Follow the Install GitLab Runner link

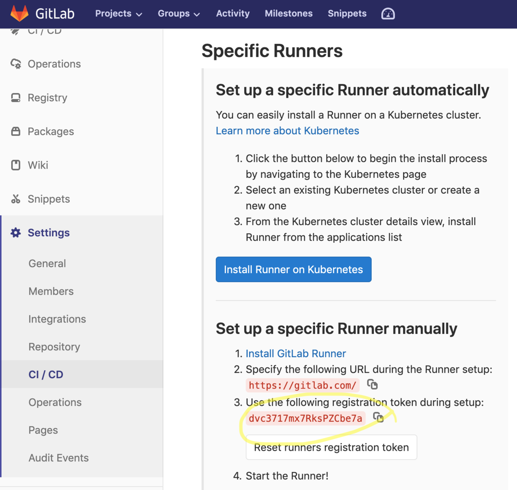tap(296, 353)
